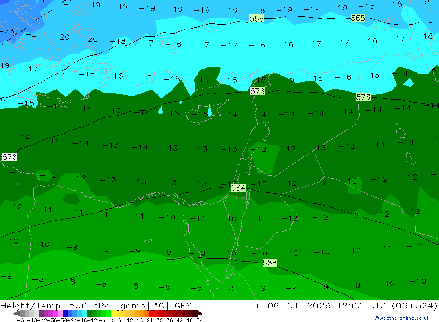Click the 54 label at the scale's end
This screenshot has width=439, height=322.
(199, 320)
